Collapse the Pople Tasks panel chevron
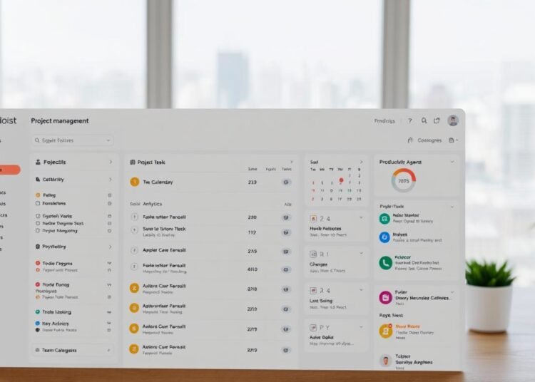The height and width of the screenshot is (382, 535). pyautogui.click(x=452, y=207)
